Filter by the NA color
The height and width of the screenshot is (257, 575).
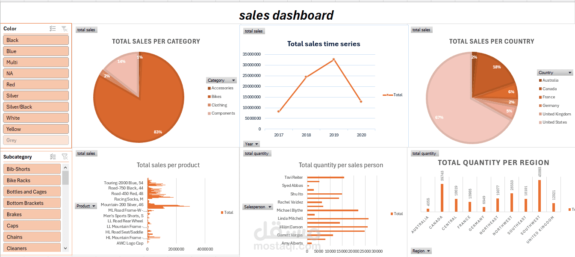click(36, 73)
